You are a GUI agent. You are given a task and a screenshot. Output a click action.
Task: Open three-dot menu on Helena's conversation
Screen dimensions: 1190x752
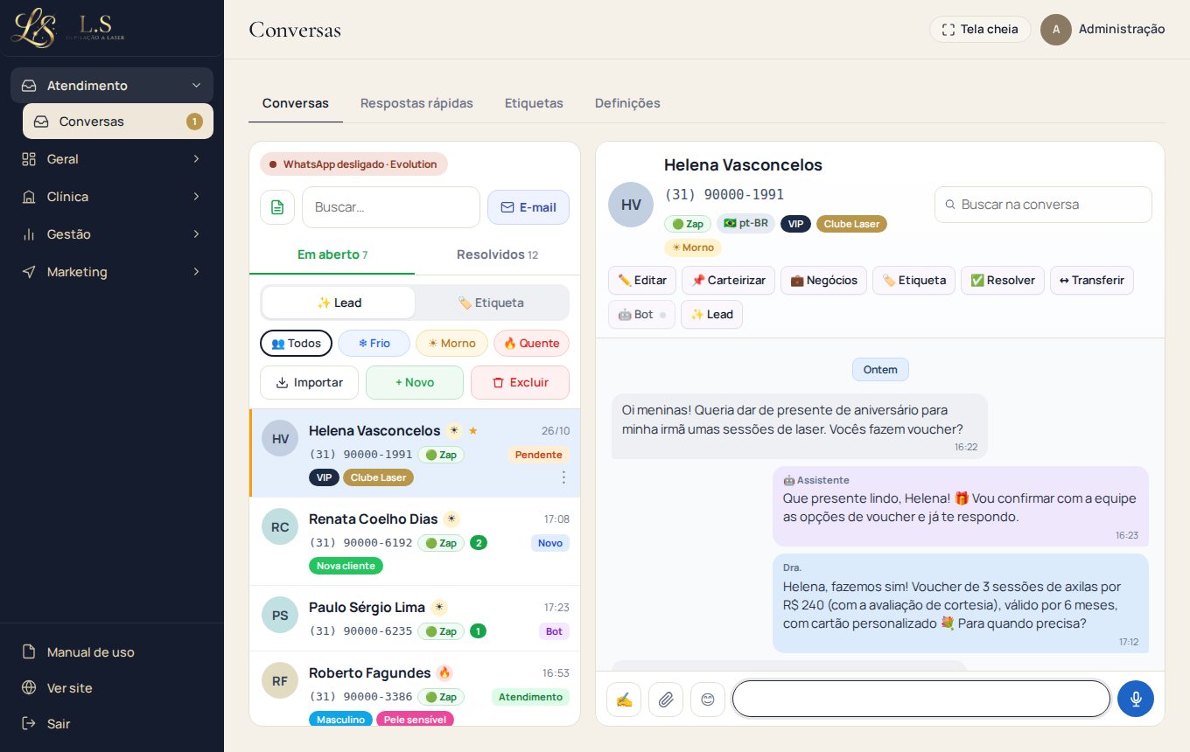click(x=563, y=477)
